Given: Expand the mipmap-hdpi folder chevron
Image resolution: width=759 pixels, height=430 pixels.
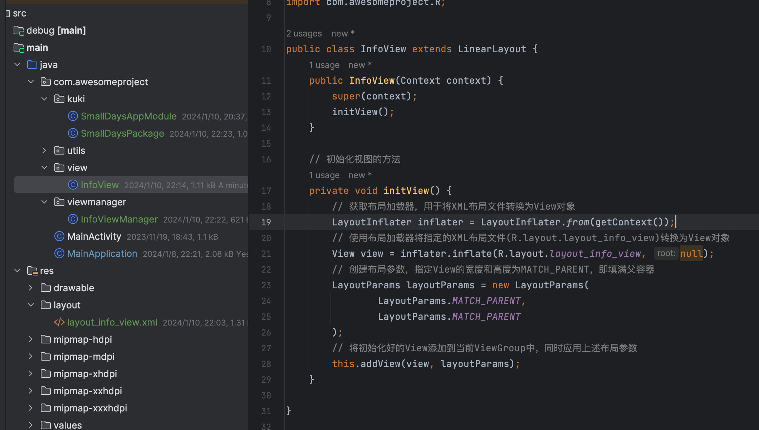Looking at the screenshot, I should pos(31,339).
